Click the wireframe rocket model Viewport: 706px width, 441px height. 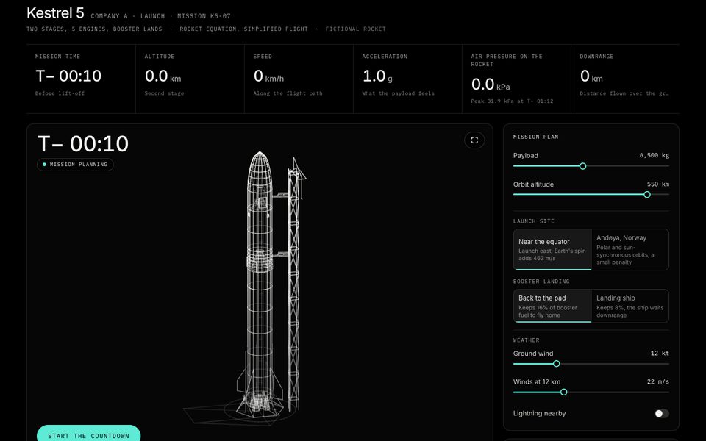click(x=260, y=284)
